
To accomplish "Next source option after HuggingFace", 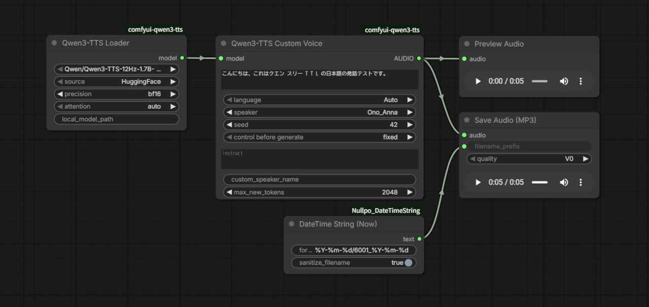I will click(173, 81).
